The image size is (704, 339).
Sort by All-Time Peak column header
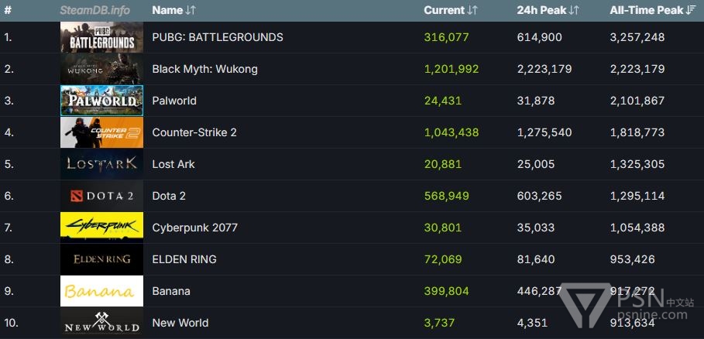coord(653,10)
